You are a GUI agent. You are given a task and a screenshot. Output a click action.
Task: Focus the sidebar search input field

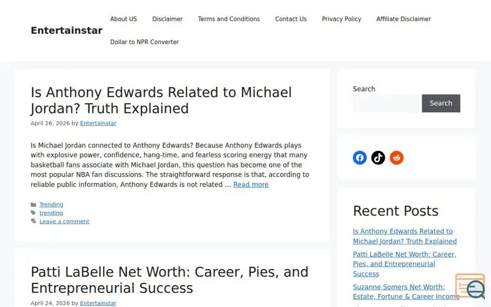tap(385, 103)
